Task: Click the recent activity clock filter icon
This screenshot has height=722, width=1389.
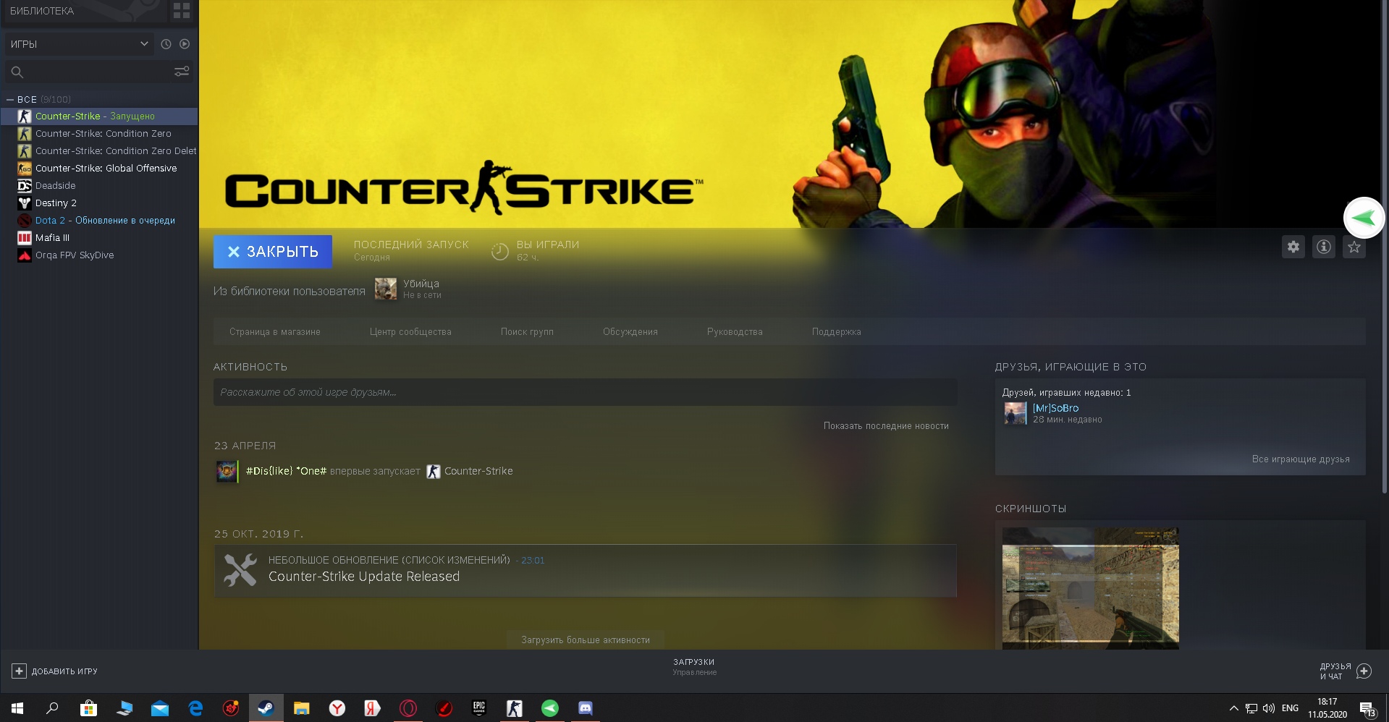Action: click(x=166, y=44)
